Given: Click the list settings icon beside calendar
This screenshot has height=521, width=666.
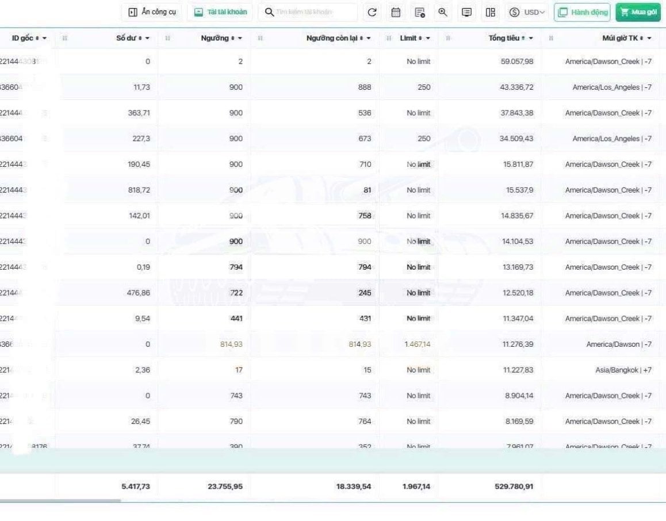Looking at the screenshot, I should click(420, 12).
